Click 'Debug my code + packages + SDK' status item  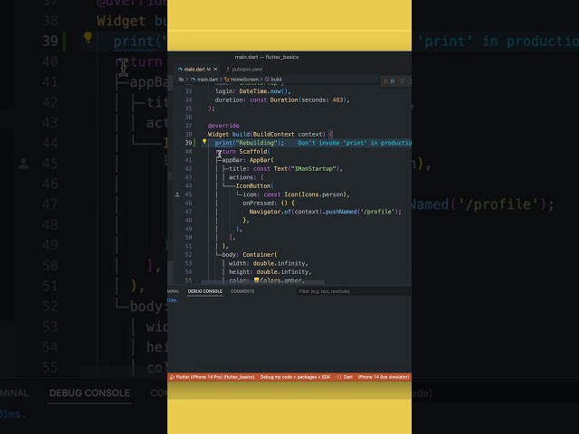coord(295,377)
